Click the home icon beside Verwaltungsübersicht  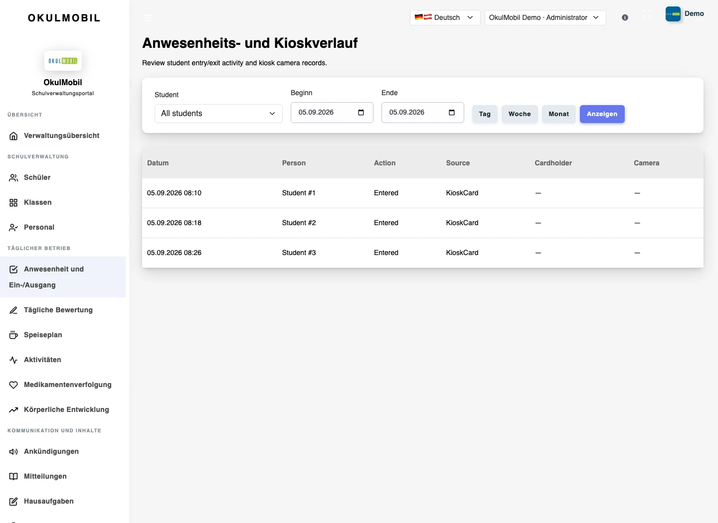click(x=13, y=136)
